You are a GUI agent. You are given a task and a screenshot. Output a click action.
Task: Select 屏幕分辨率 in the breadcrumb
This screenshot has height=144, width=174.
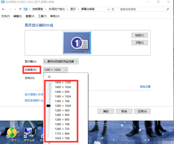(88, 9)
